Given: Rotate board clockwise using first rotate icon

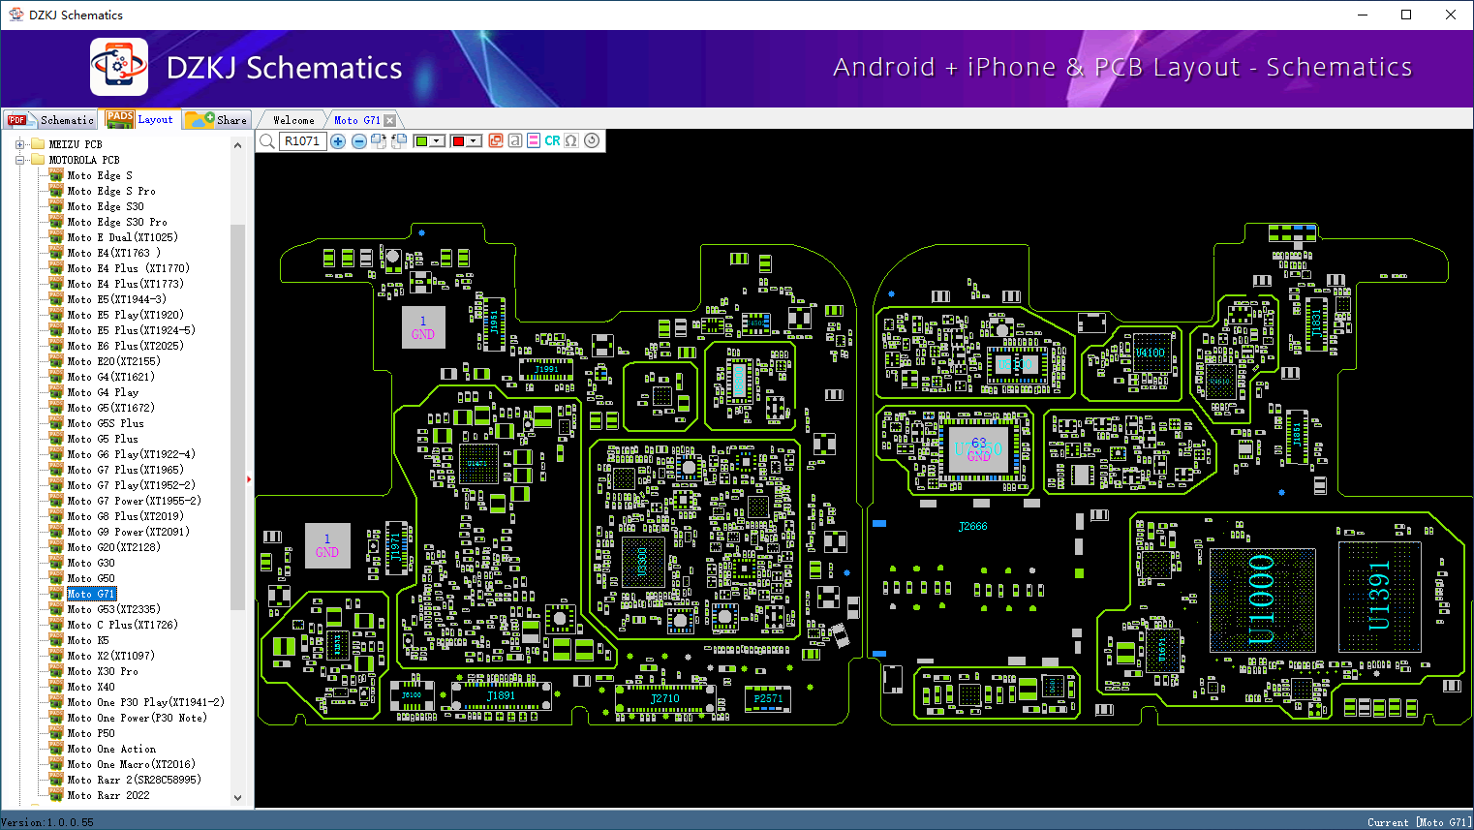Looking at the screenshot, I should click(x=379, y=141).
